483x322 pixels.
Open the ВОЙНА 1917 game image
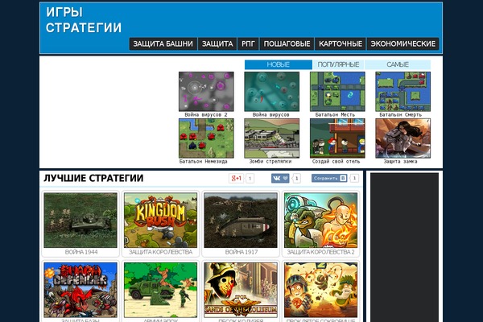[x=241, y=221]
